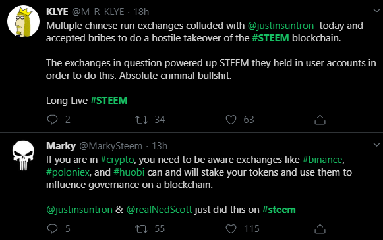Expand options chevron on KLYE's tweet
This screenshot has height=240, width=383.
[x=376, y=11]
